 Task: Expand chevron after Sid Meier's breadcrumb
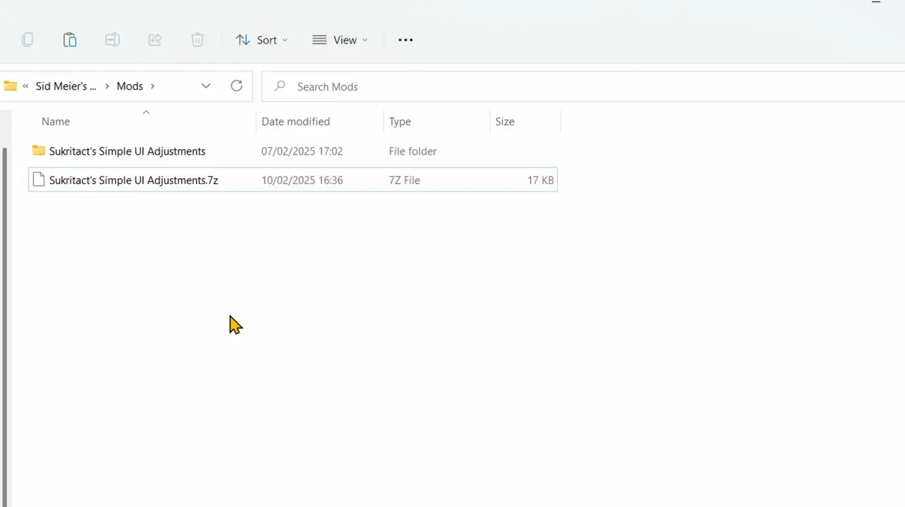(107, 86)
